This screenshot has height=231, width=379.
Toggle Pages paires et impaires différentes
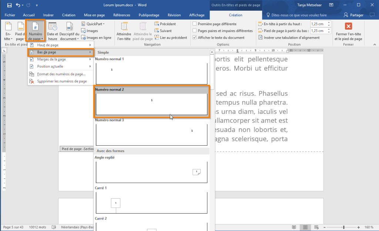click(x=195, y=31)
